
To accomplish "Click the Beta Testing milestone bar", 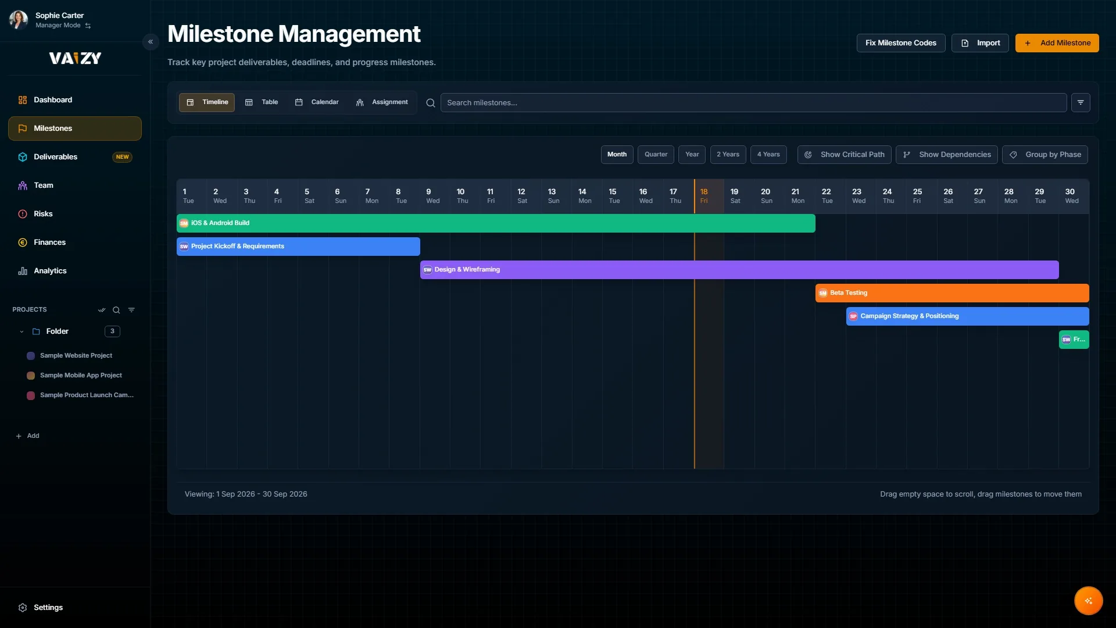I will tap(952, 293).
